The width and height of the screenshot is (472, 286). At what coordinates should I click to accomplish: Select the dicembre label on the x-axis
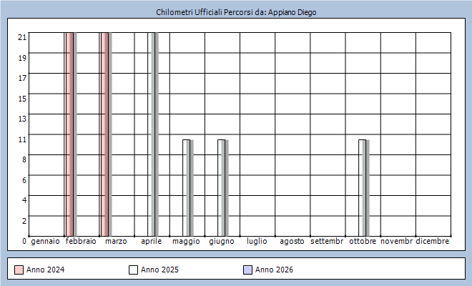coord(433,242)
